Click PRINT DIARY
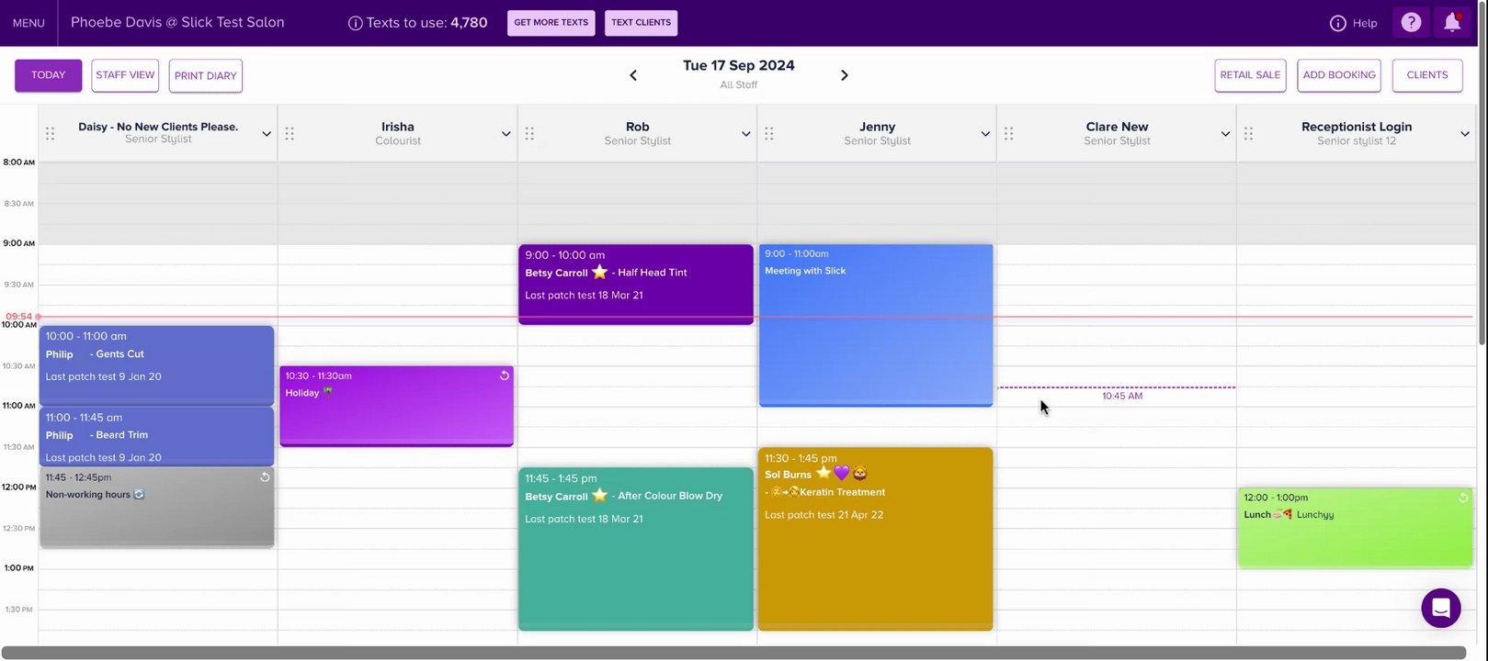 point(206,75)
